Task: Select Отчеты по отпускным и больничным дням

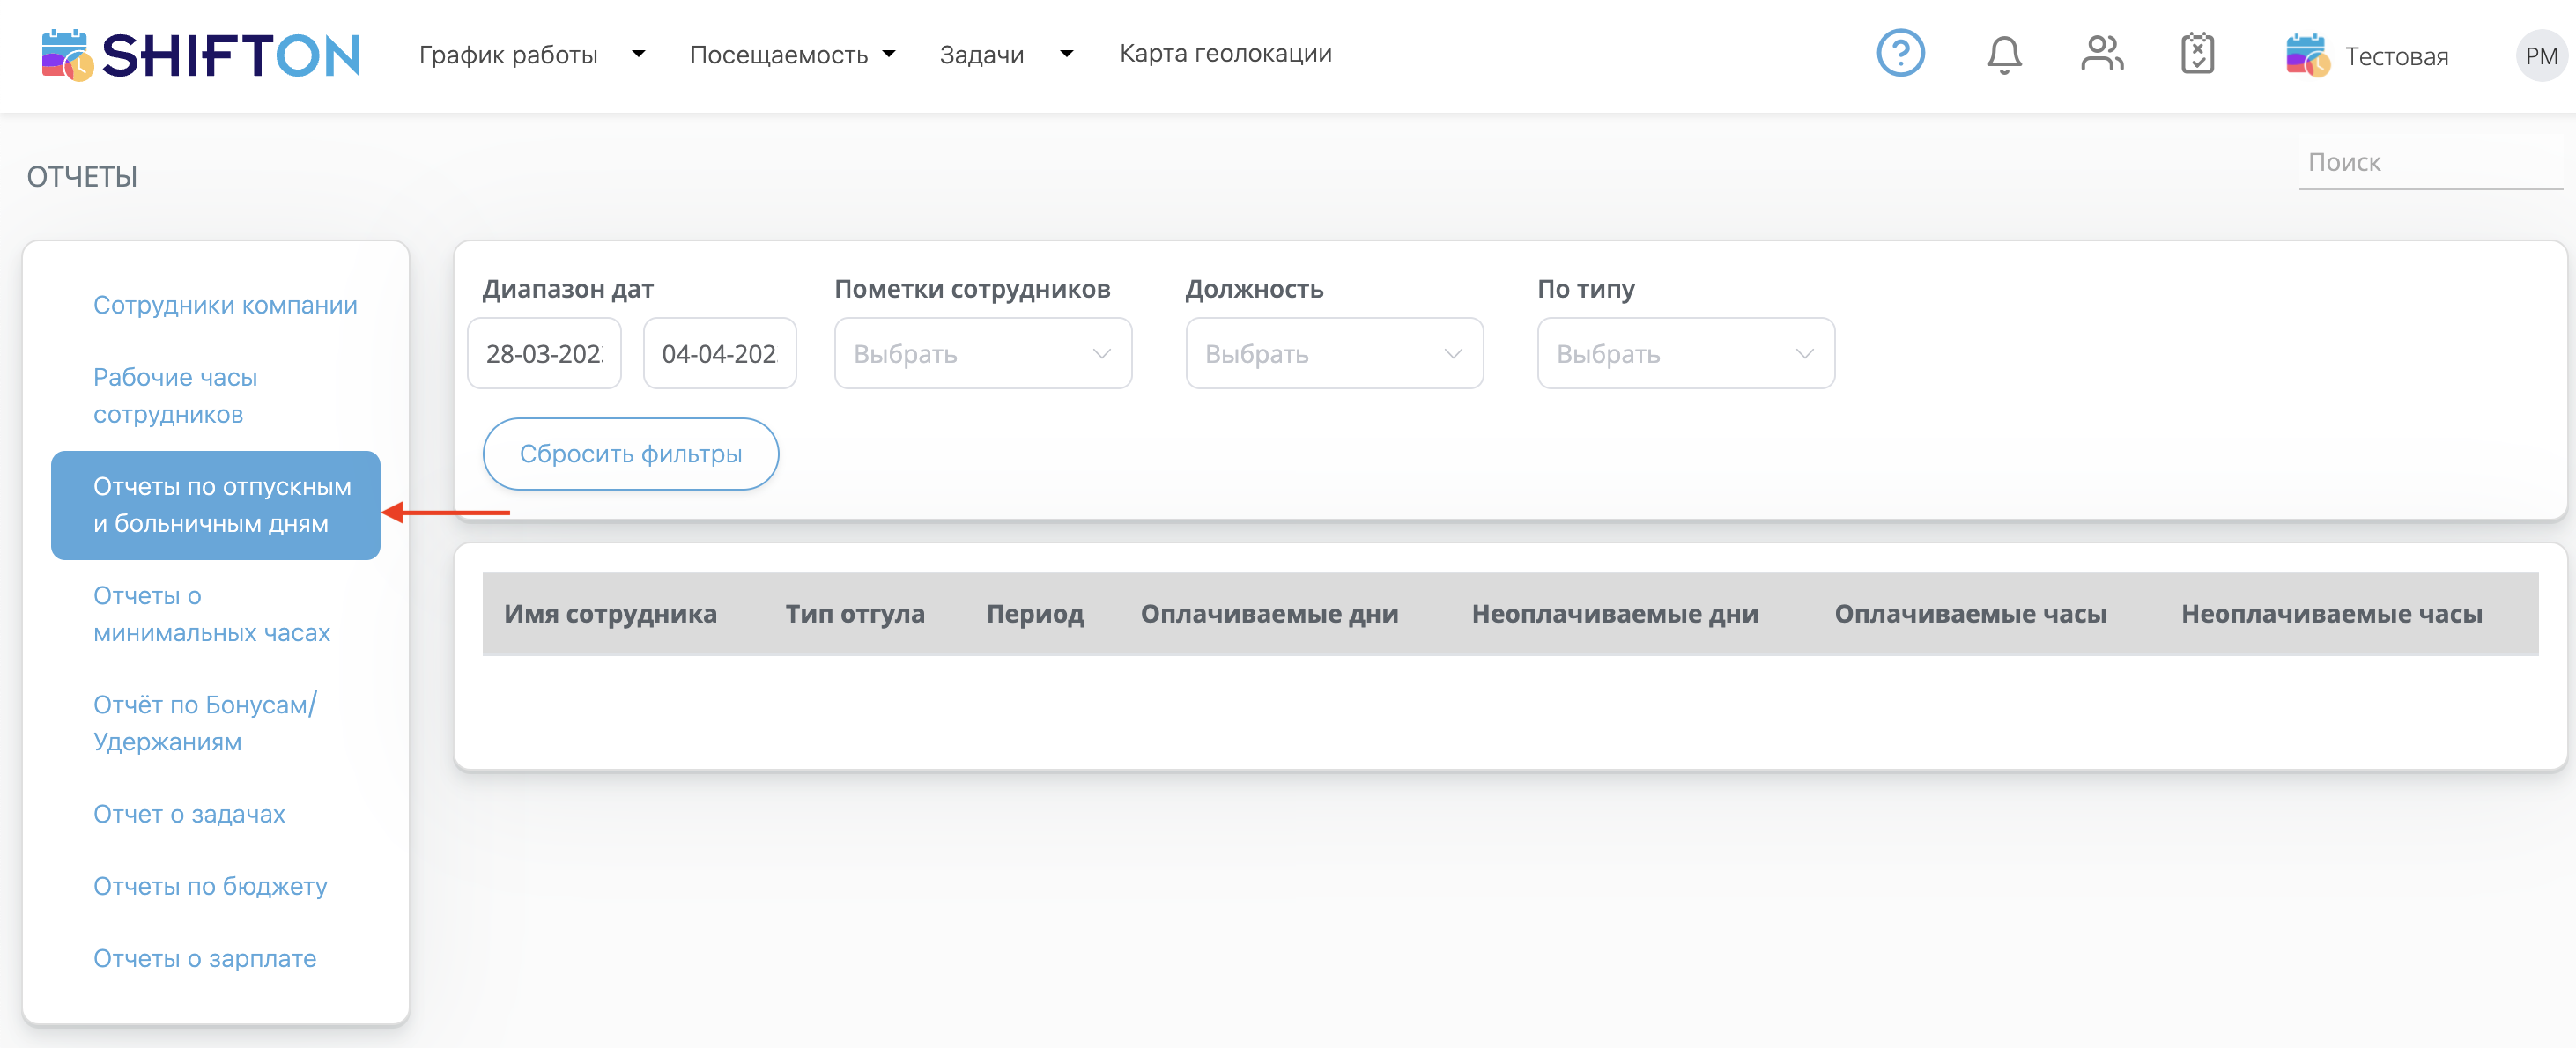Action: (215, 504)
